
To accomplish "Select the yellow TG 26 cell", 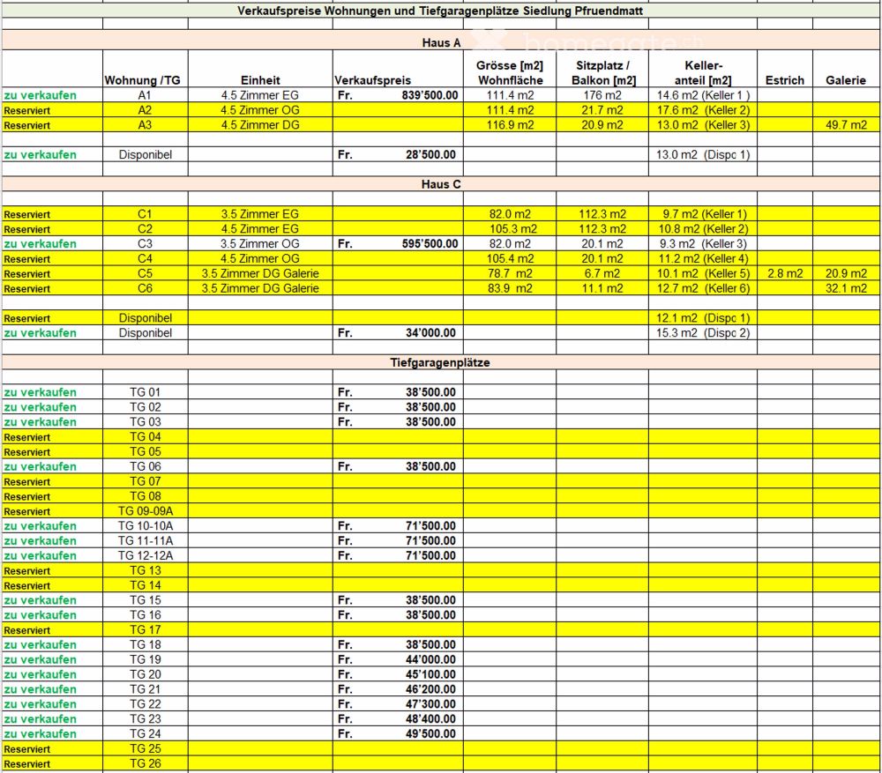I will [x=145, y=763].
